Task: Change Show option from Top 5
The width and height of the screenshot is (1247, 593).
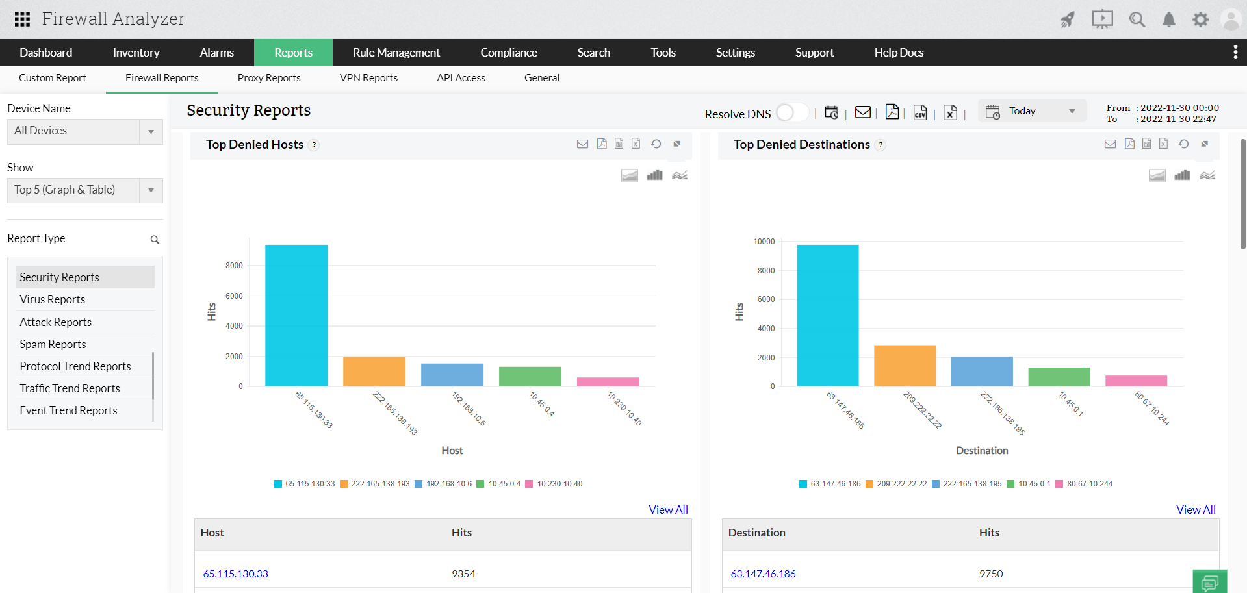Action: click(x=84, y=190)
